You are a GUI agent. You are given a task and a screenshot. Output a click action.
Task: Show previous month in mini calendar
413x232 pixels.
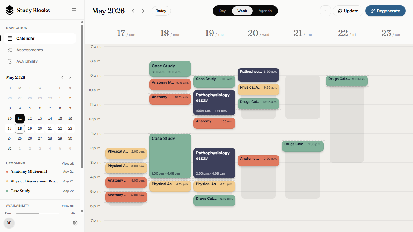[62, 77]
